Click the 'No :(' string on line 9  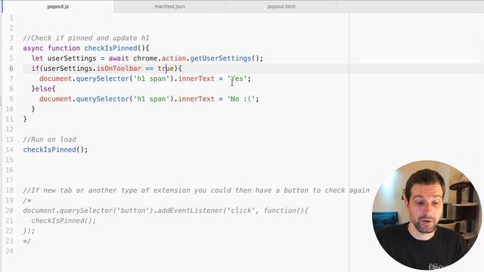[x=241, y=99]
